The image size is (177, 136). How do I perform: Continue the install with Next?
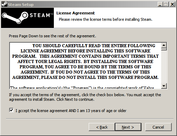pyautogui.click(x=128, y=127)
